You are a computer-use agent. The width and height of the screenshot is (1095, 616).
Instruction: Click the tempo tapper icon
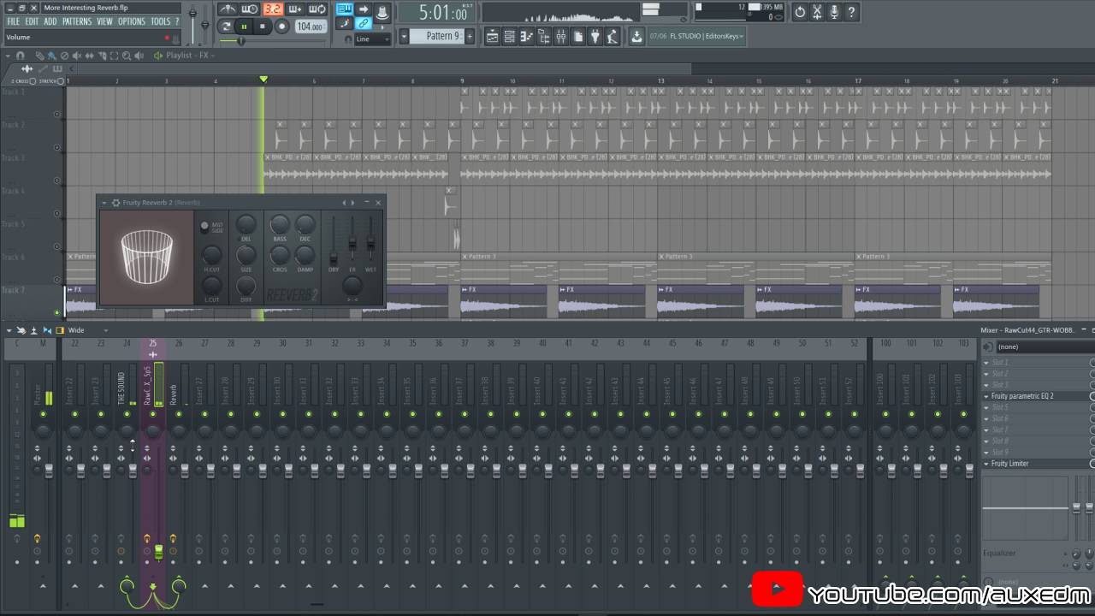coord(613,36)
